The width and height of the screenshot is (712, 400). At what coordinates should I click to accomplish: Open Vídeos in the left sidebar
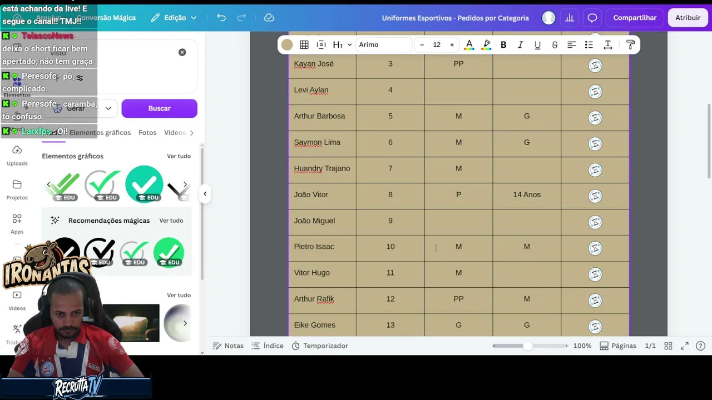pyautogui.click(x=17, y=301)
